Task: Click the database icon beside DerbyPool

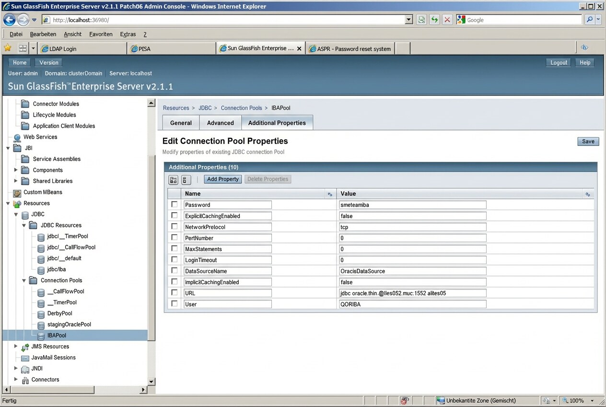Action: click(41, 314)
